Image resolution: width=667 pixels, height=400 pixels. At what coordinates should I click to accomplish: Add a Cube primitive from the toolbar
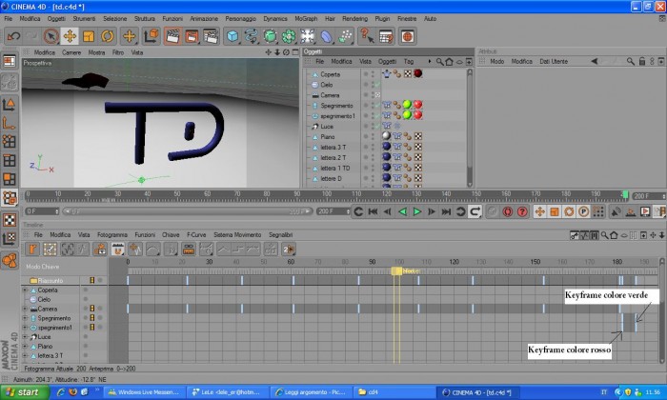point(232,36)
